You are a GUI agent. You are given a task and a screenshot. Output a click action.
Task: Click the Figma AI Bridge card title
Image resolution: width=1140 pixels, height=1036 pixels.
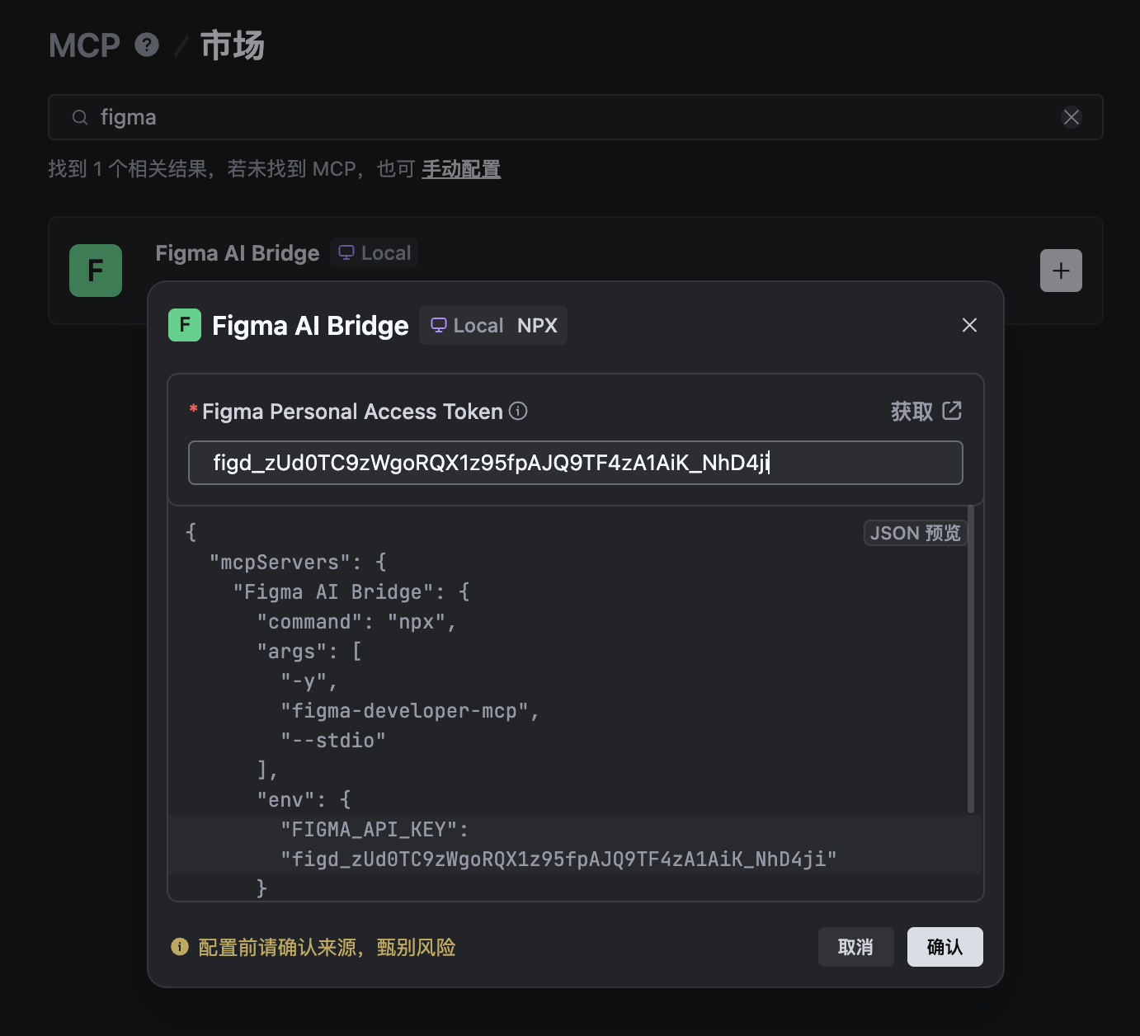tap(238, 252)
